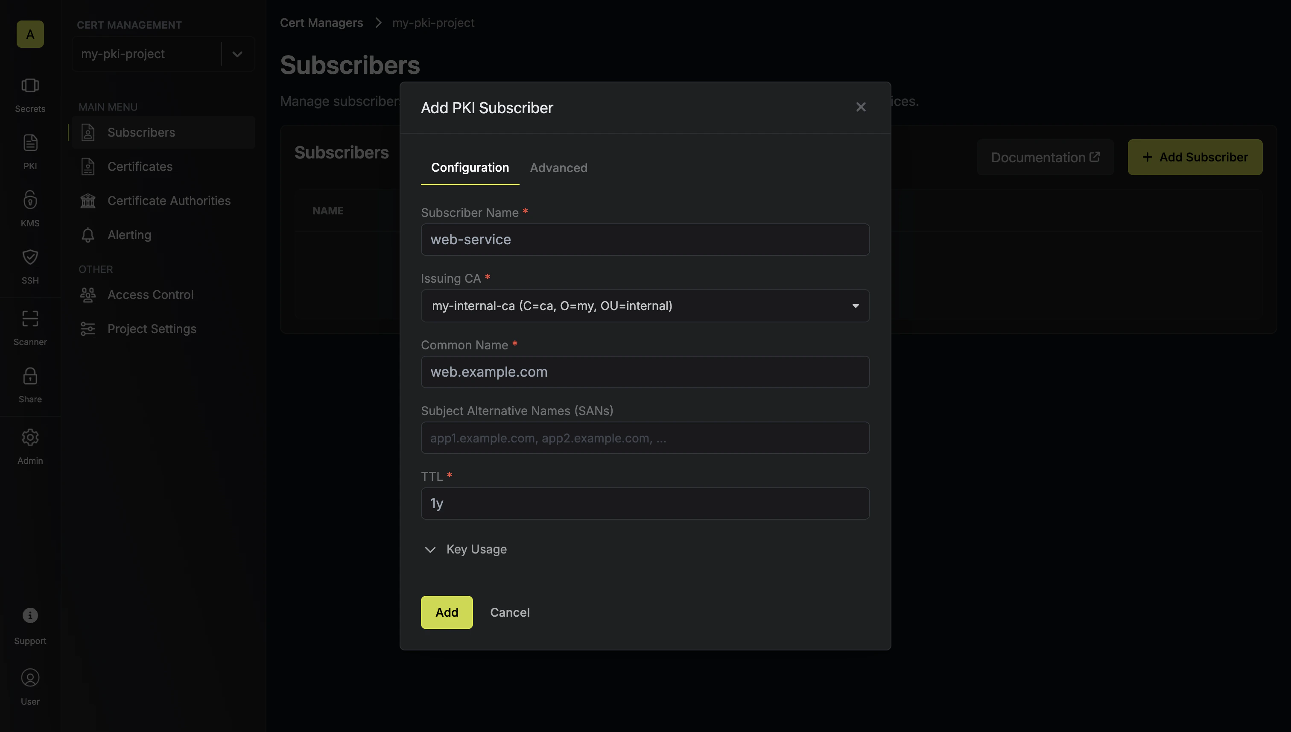Click the external link icon beside Documentation

tap(1095, 157)
